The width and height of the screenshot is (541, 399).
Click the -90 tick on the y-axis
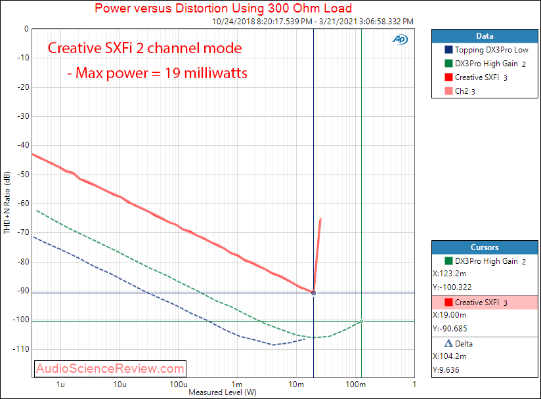click(x=23, y=291)
